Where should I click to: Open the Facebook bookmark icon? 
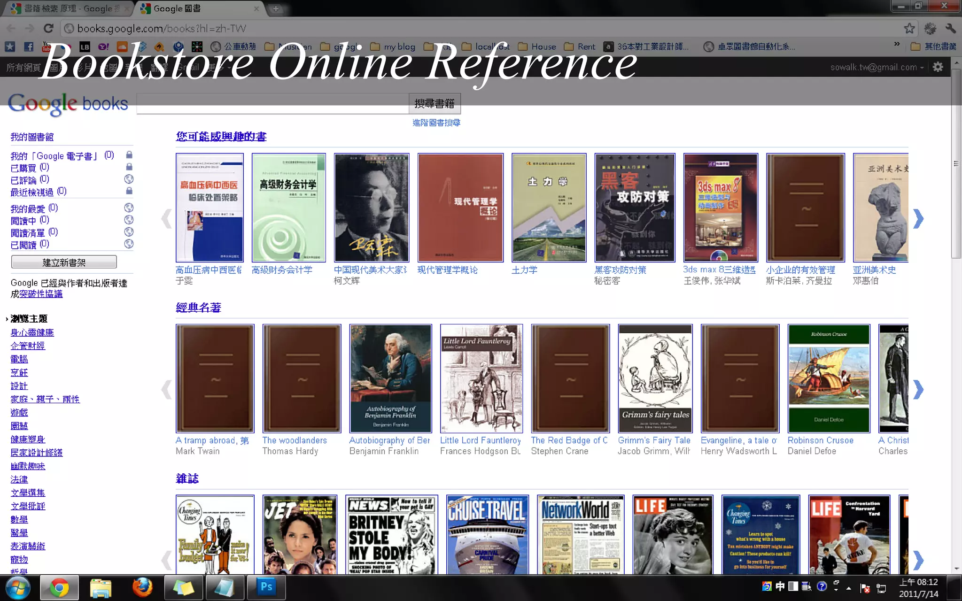click(x=29, y=46)
